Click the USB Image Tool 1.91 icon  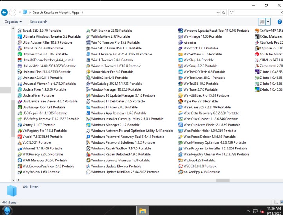coord(20,107)
